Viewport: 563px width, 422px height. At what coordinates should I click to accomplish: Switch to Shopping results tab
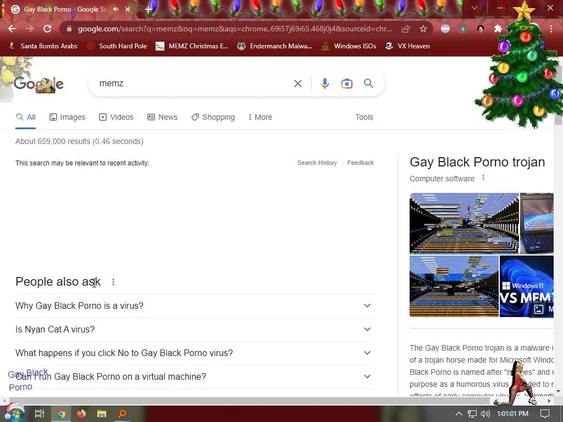[x=213, y=118]
